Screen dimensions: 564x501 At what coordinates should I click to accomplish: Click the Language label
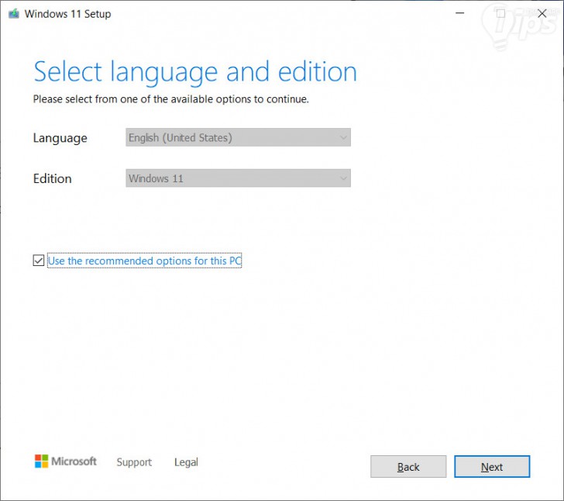tap(60, 138)
